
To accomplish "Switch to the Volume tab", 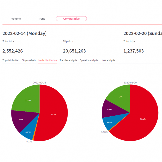I will [16, 19].
